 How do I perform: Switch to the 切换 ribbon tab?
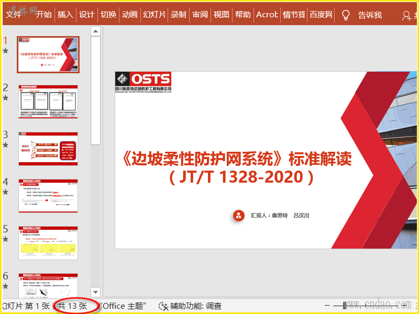[108, 15]
